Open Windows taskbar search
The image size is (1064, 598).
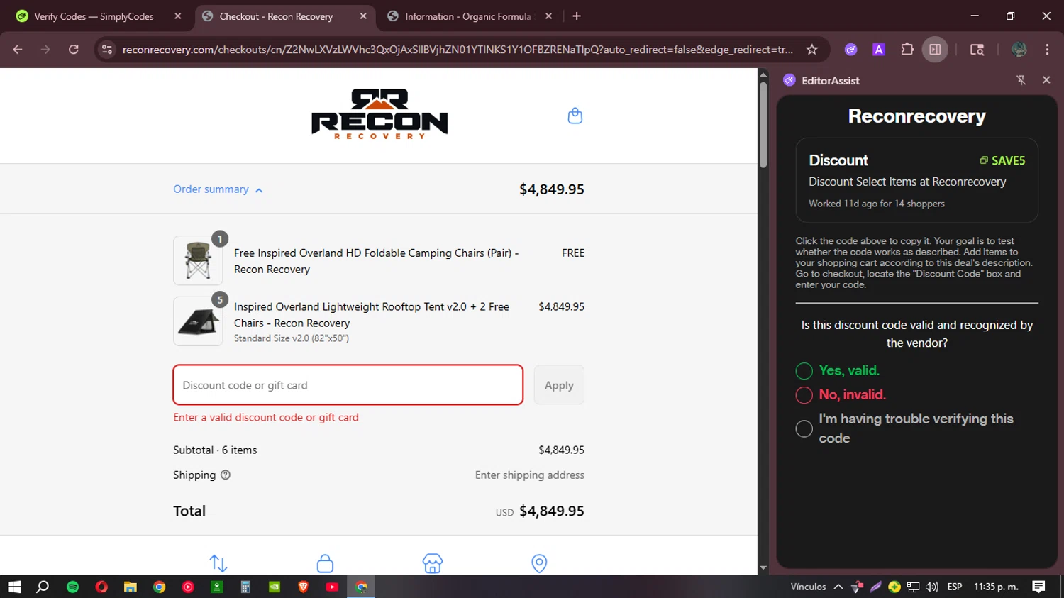click(43, 587)
